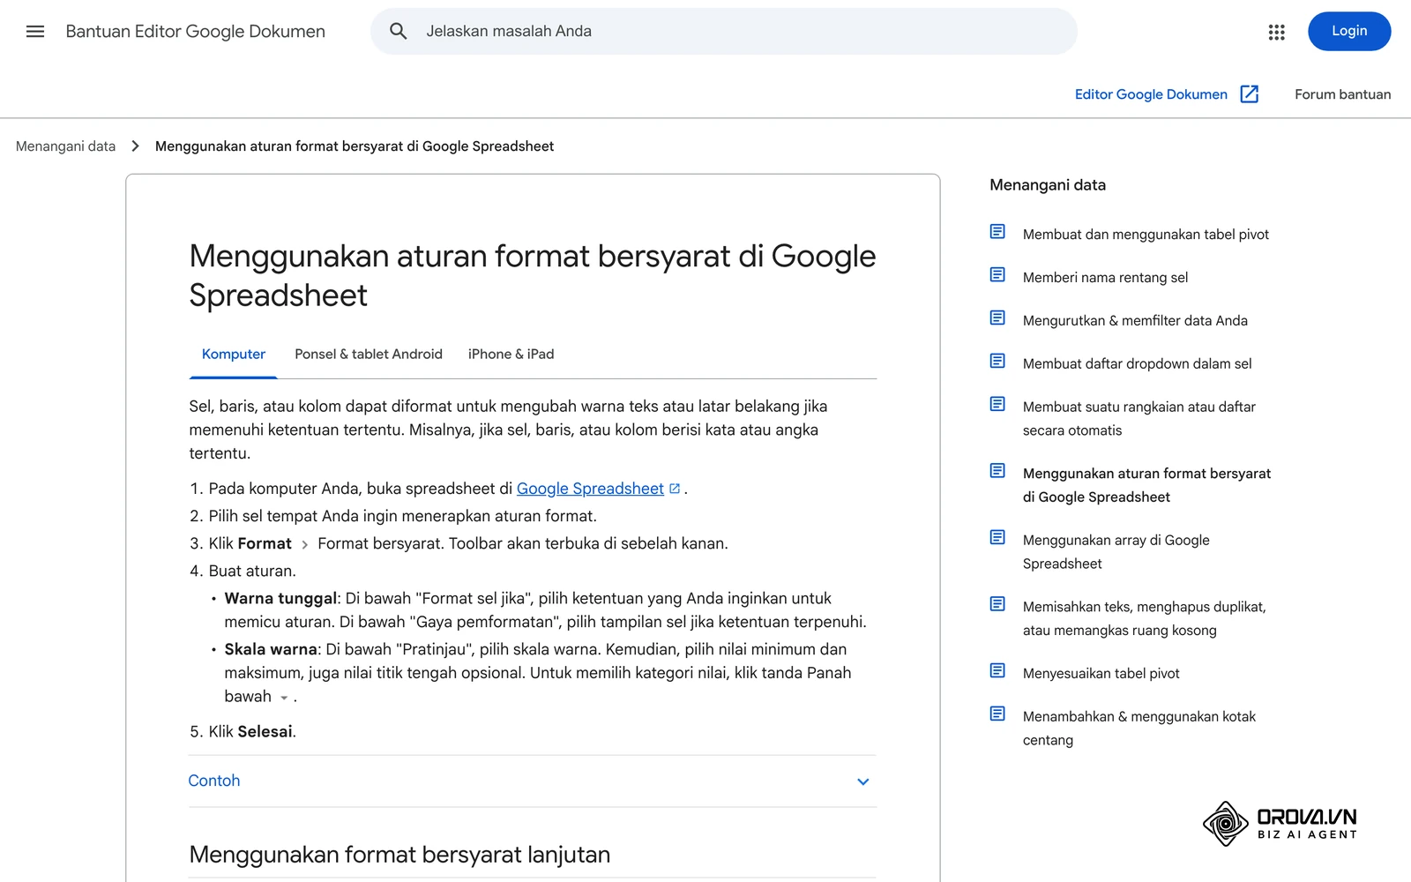
Task: Follow the Google Spreadsheet link in step 1
Action: (x=590, y=489)
